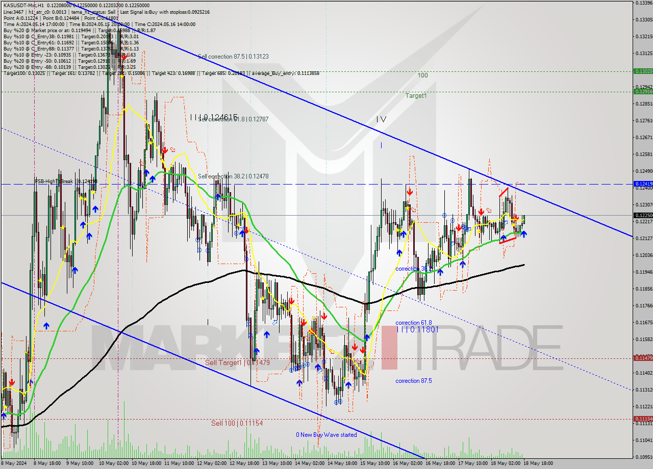
Task: Click the '11 May 10:00' time axis label
Action: click(179, 463)
